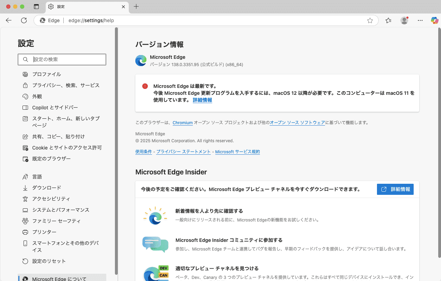The width and height of the screenshot is (441, 281).
Task: Click the スマートフォンとその他のデバイス phone icon
Action: click(25, 243)
